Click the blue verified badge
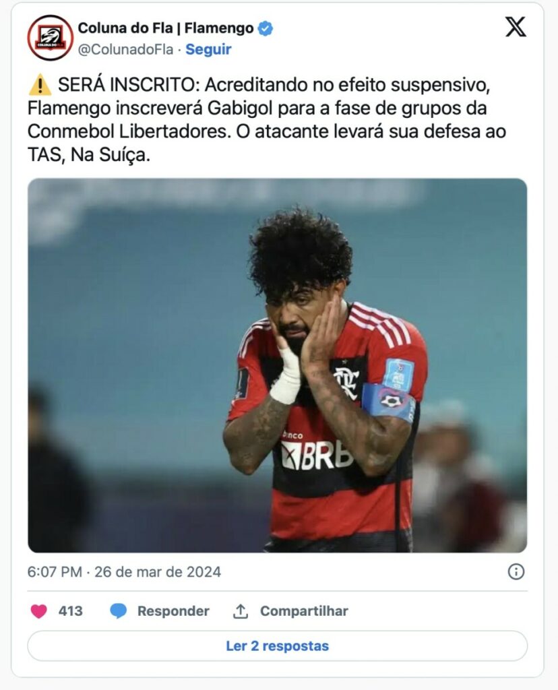The image size is (558, 690). pyautogui.click(x=265, y=28)
